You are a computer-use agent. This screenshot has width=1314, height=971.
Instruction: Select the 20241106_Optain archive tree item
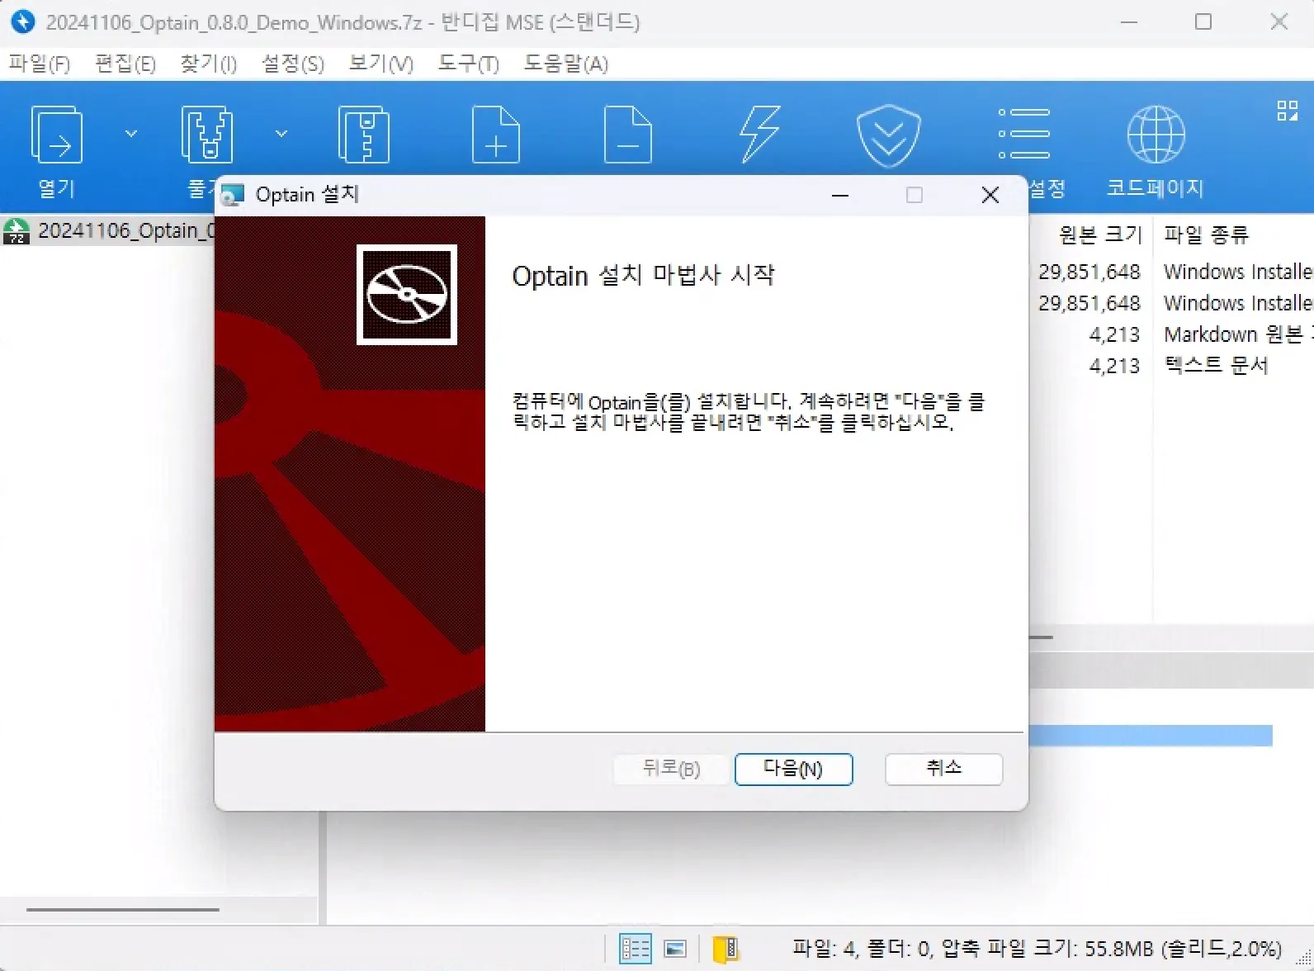click(116, 230)
